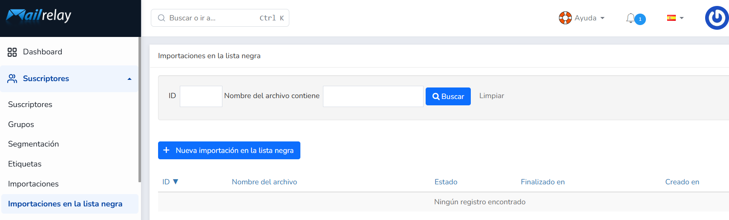Click the Buscar o ir a search box
The height and width of the screenshot is (220, 729).
(220, 18)
